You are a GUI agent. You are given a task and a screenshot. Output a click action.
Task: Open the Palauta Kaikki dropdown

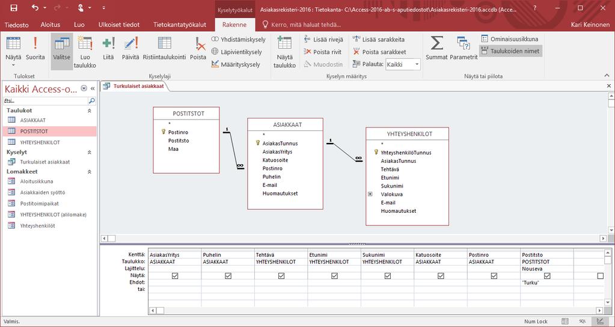click(417, 64)
